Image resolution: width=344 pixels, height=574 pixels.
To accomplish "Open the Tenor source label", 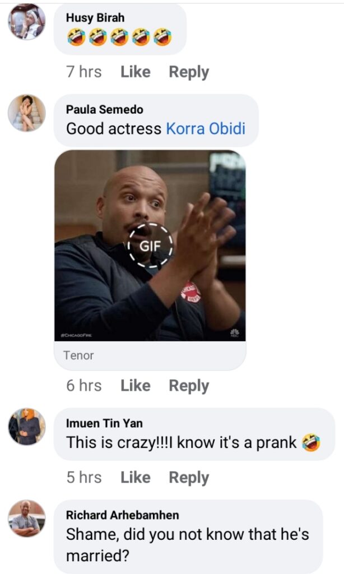I will pyautogui.click(x=78, y=355).
